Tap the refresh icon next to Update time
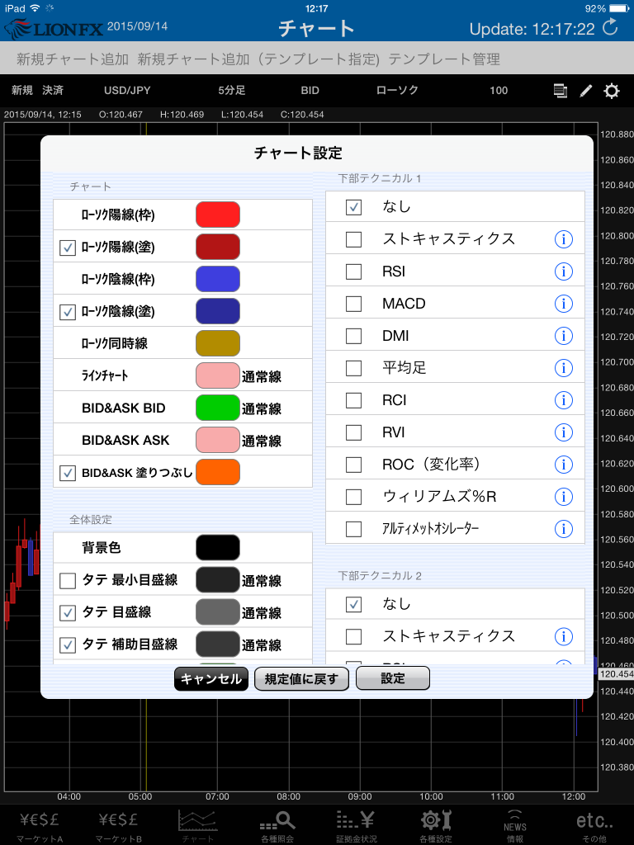The width and height of the screenshot is (634, 845). [610, 27]
